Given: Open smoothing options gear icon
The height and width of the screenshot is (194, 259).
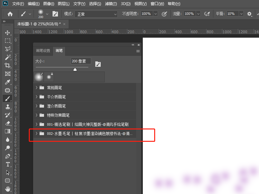Looking at the screenshot, I should [x=249, y=14].
